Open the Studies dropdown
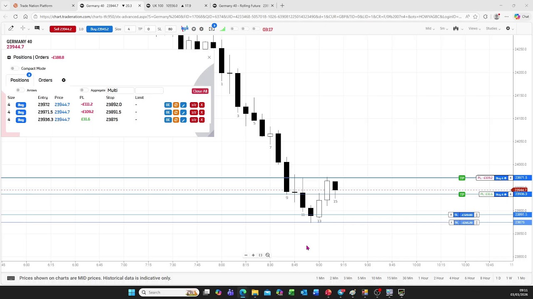Screen dimensions: 533x299 493,29
